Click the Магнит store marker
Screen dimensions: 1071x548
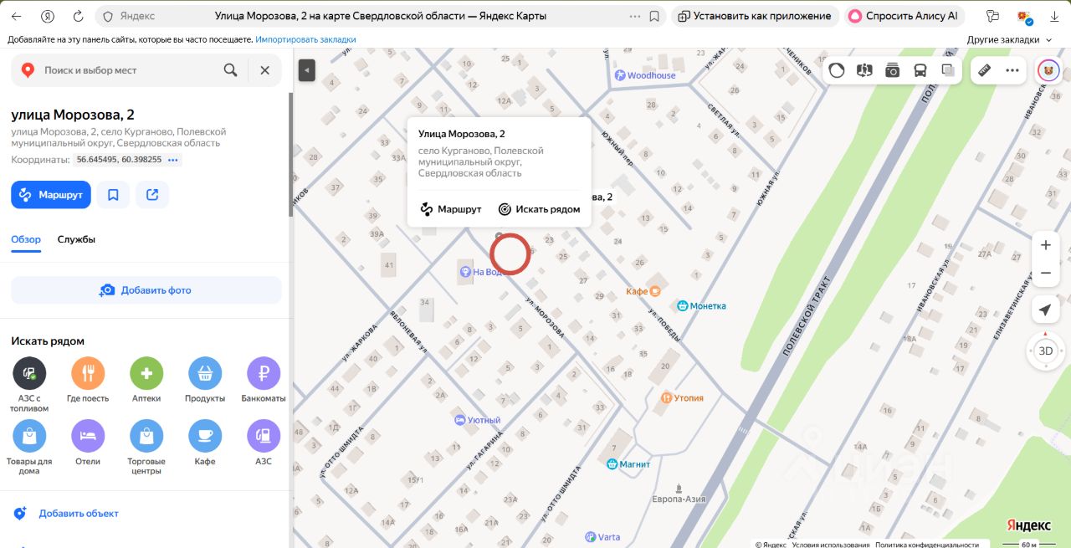coord(628,463)
